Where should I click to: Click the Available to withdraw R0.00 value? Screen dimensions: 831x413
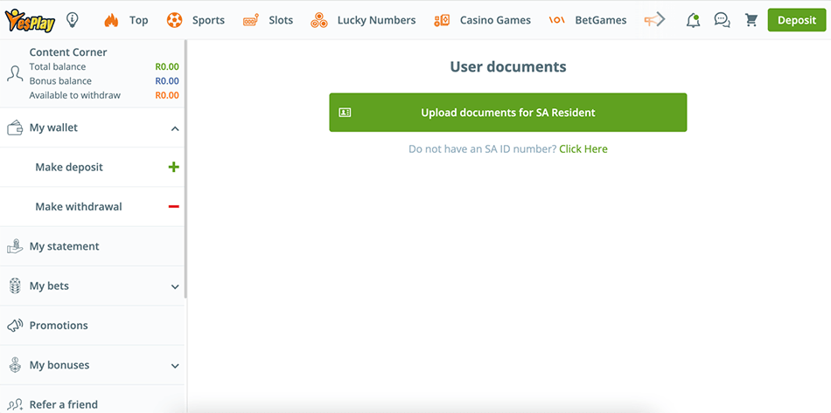tap(167, 96)
